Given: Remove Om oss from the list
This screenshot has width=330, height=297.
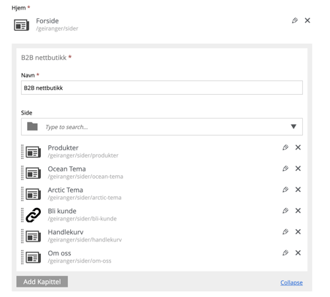Looking at the screenshot, I should 298,252.
